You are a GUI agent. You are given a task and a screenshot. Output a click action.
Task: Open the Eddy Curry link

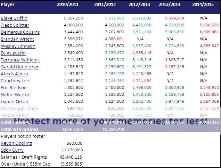pyautogui.click(x=12, y=150)
